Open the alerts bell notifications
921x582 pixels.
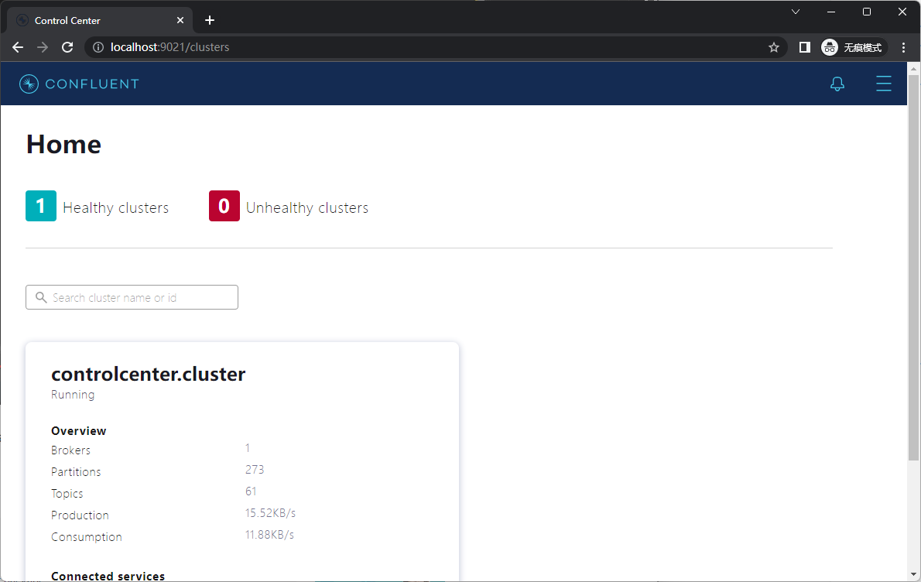pos(837,84)
